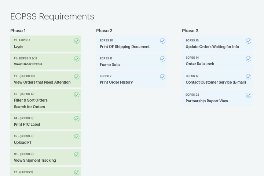Select the Phase 2 column heading
264x176 pixels.
(104, 31)
